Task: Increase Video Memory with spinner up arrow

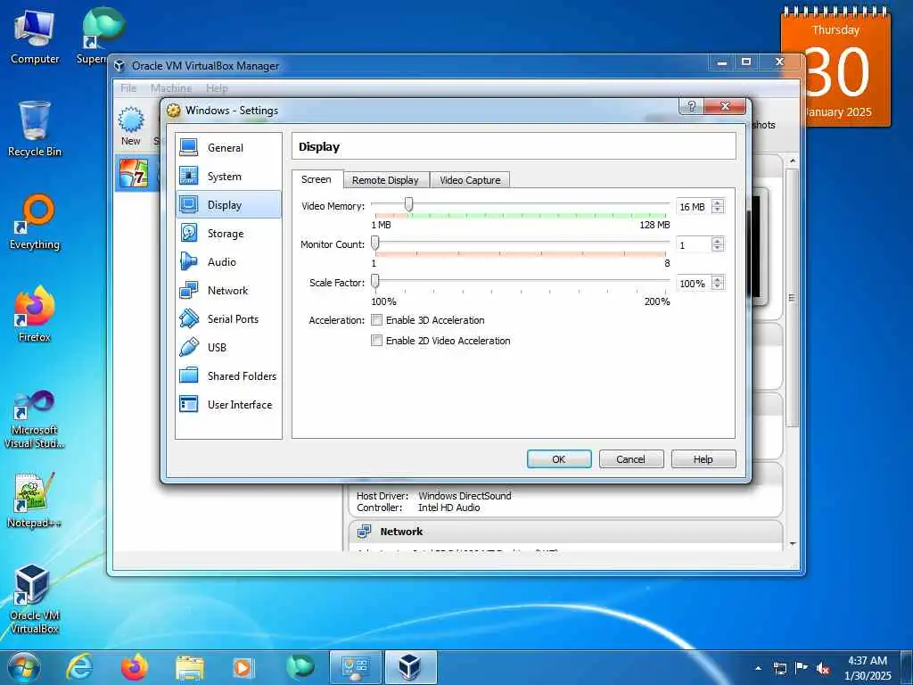Action: click(x=718, y=202)
